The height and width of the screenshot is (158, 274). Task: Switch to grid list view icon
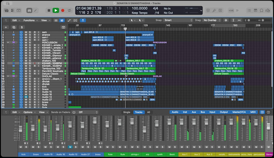pos(56,21)
